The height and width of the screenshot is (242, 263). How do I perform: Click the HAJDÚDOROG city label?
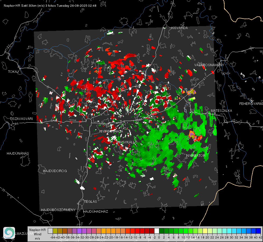55,171
